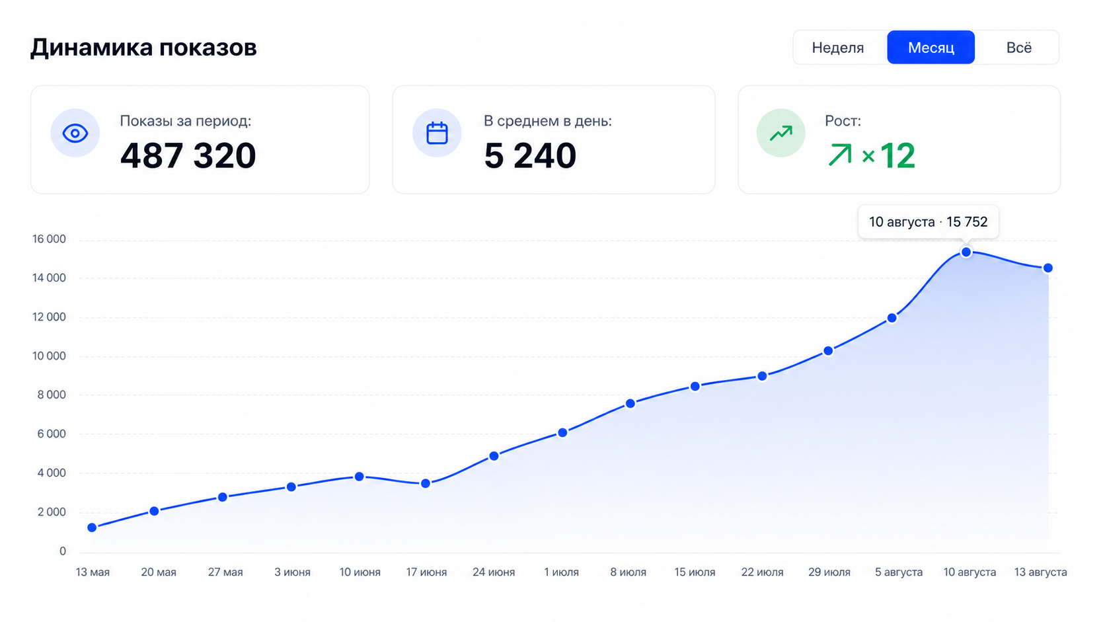
Task: Click the calendar icon beside В среднем в день
Action: click(437, 133)
